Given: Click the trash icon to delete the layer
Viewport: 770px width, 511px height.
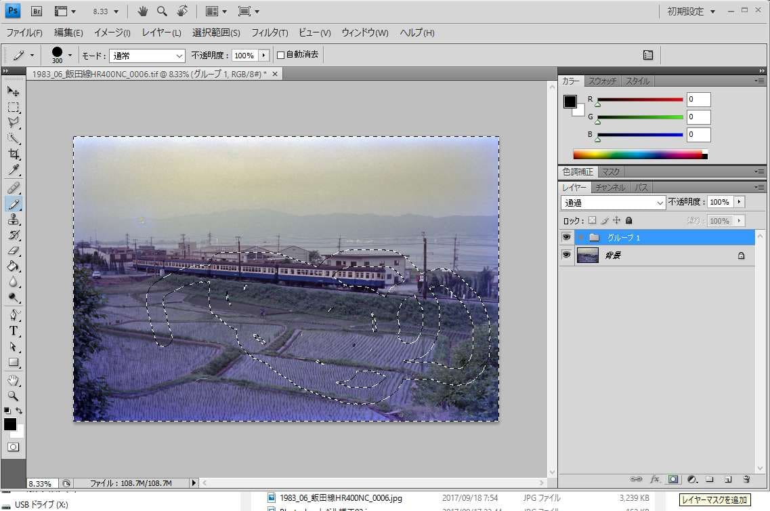Looking at the screenshot, I should 746,479.
